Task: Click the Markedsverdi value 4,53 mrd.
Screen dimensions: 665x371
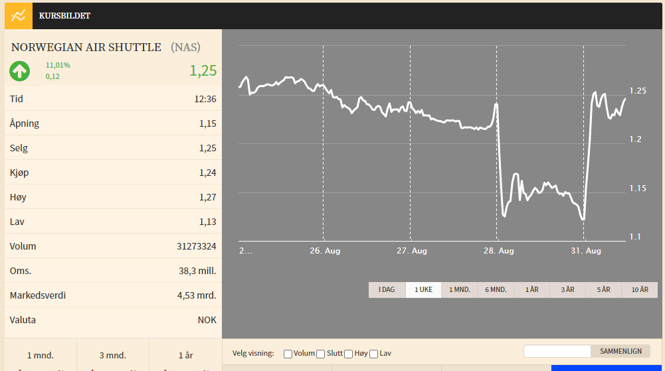Action: [197, 295]
